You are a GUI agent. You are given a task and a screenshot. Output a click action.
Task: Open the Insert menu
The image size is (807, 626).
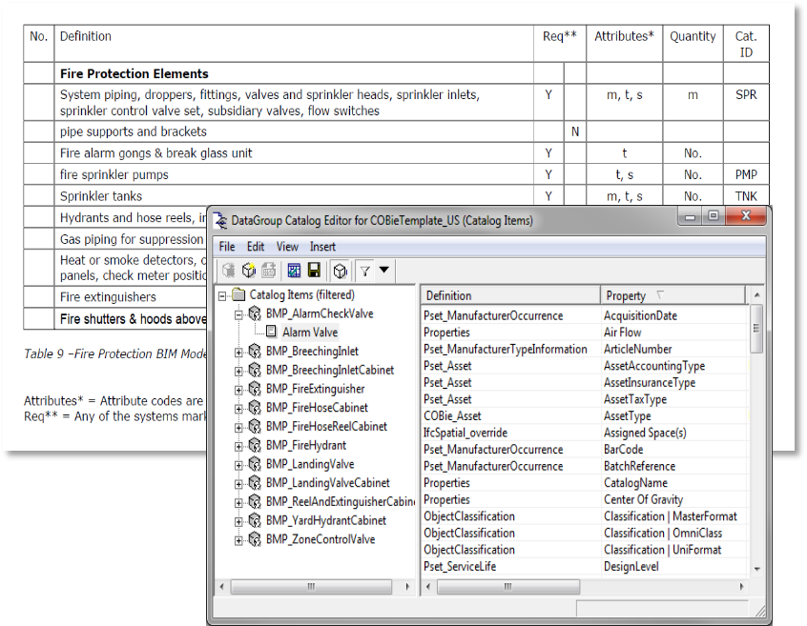click(322, 247)
